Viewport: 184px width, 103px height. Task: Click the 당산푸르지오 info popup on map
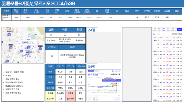point(29,43)
